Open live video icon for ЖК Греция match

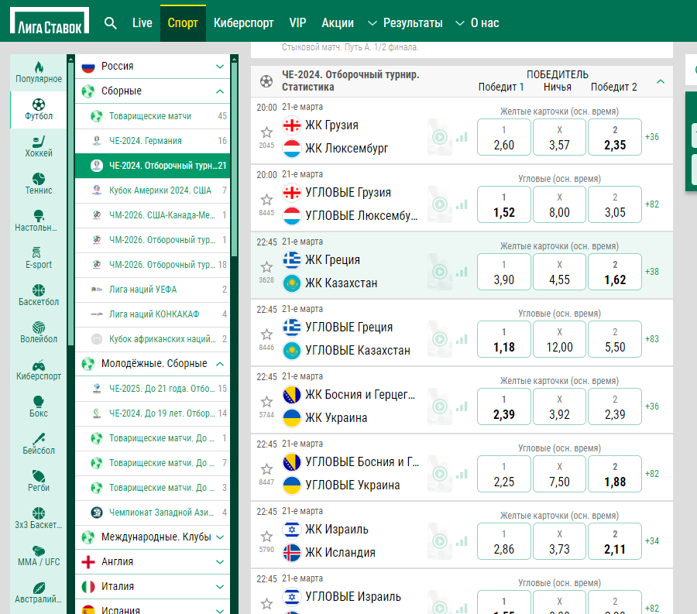[440, 272]
